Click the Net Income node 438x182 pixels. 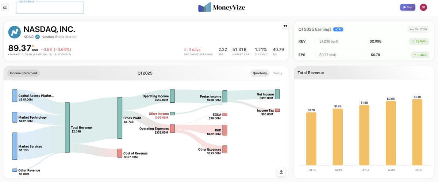pyautogui.click(x=277, y=94)
